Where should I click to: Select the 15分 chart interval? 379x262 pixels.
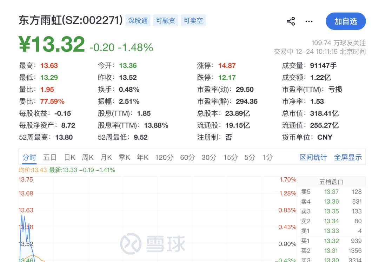230,157
